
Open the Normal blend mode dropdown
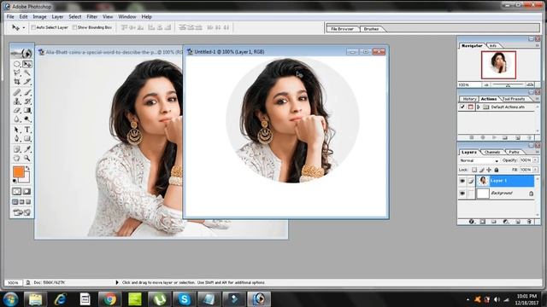click(x=479, y=160)
